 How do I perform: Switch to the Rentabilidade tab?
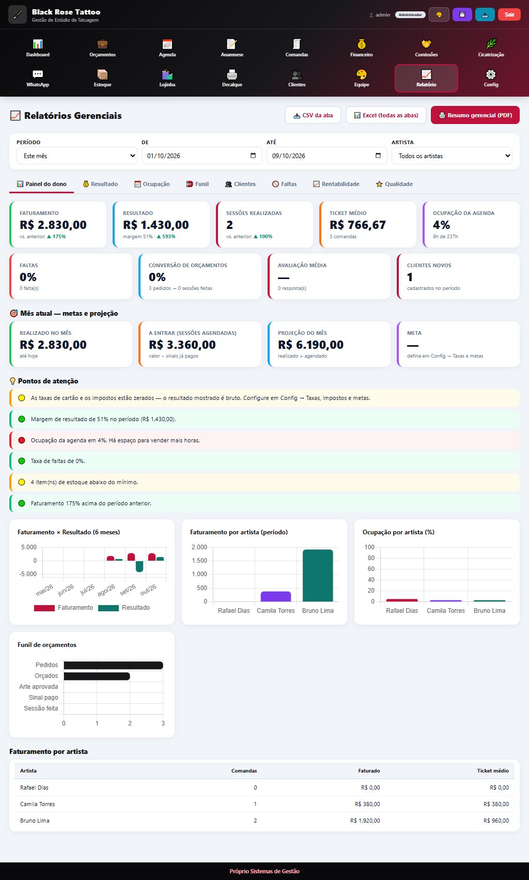point(336,184)
